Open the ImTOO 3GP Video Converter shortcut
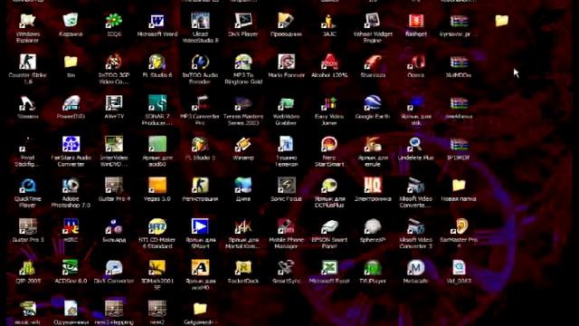Viewport: 579px width, 326px height. [x=114, y=62]
